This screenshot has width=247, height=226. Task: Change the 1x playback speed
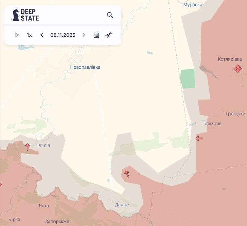pos(29,35)
